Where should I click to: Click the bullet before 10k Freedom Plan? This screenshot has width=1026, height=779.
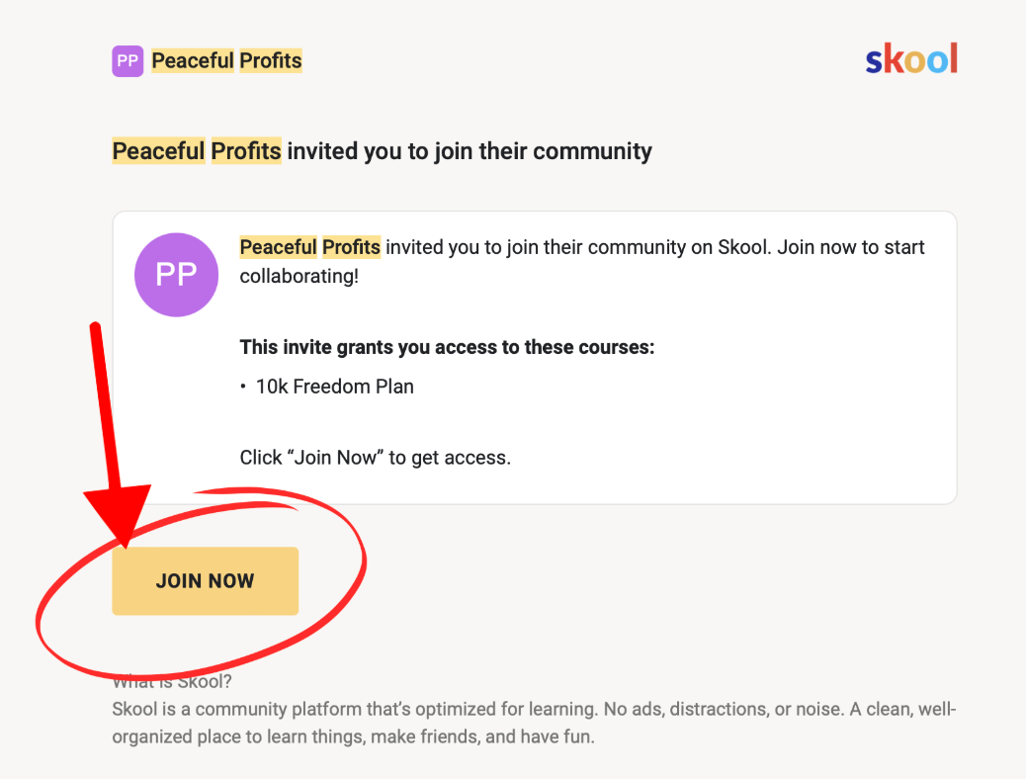[x=243, y=388]
